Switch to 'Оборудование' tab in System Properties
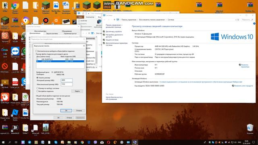 67,31
